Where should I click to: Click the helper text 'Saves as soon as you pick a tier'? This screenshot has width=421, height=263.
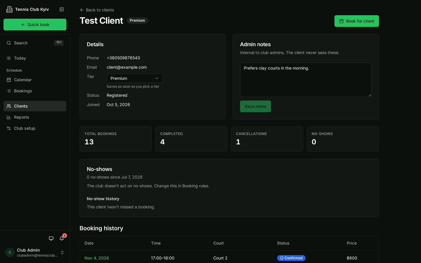(x=133, y=87)
